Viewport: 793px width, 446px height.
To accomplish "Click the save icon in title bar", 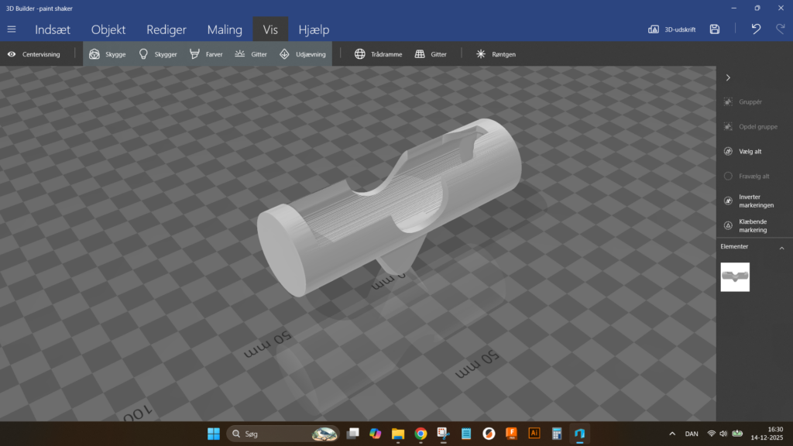I will tap(715, 29).
